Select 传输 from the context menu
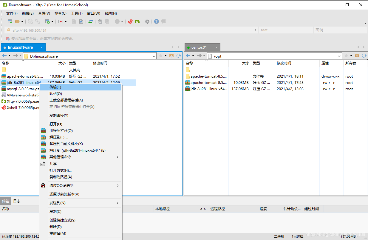This screenshot has height=240, width=368. [57, 87]
